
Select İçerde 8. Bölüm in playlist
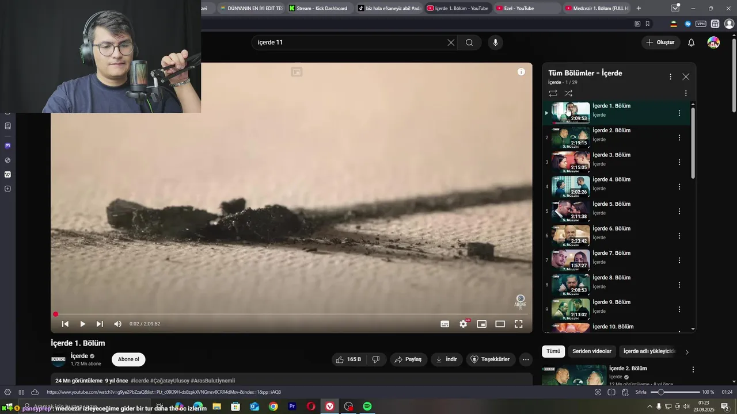[616, 285]
